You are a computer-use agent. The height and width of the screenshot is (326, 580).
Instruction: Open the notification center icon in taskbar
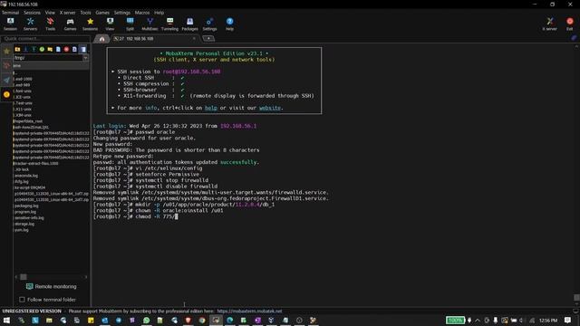(568, 320)
